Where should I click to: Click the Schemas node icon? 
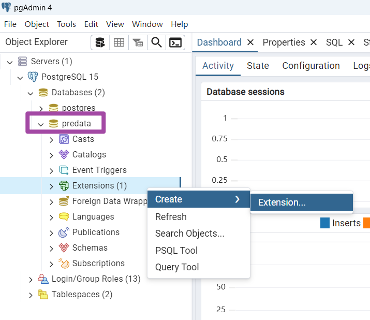pos(64,248)
